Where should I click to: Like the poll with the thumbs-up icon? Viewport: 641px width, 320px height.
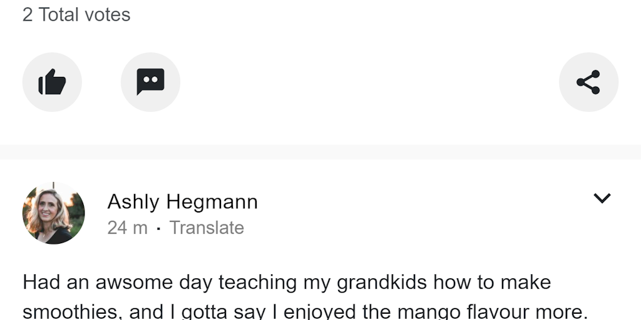tap(52, 82)
